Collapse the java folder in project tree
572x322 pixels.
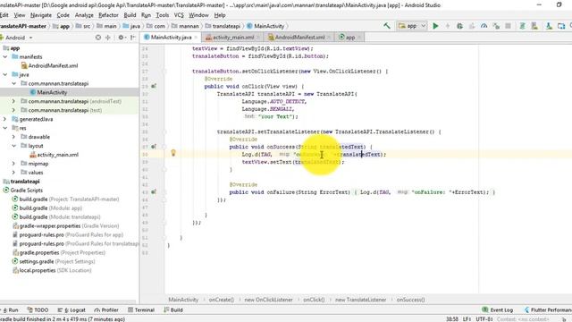point(5,74)
